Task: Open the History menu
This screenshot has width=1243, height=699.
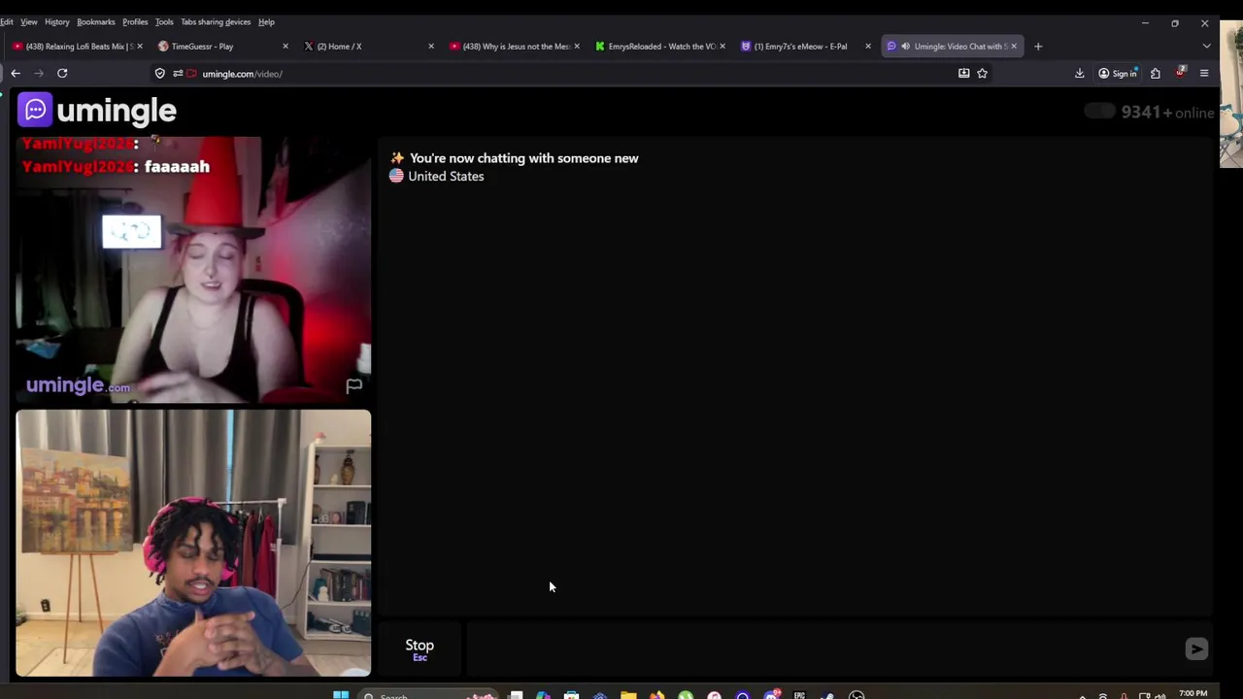Action: coord(57,21)
